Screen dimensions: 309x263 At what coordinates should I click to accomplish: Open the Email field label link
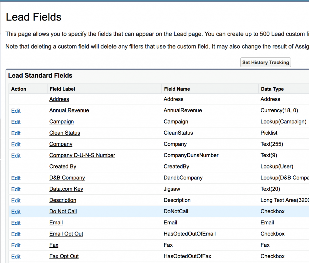click(x=56, y=223)
